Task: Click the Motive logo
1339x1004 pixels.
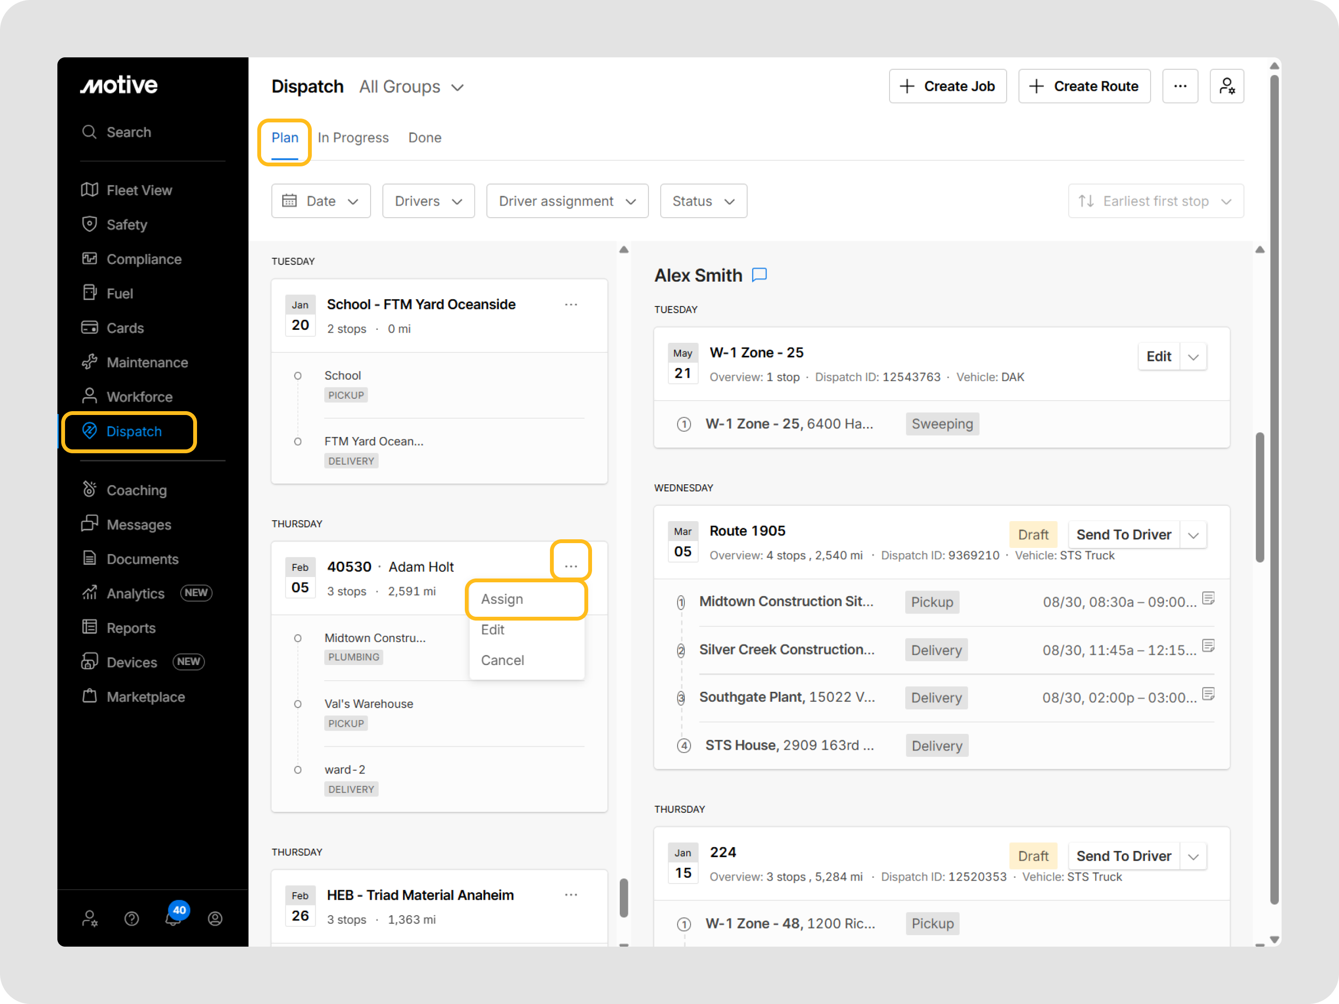Action: coord(119,85)
